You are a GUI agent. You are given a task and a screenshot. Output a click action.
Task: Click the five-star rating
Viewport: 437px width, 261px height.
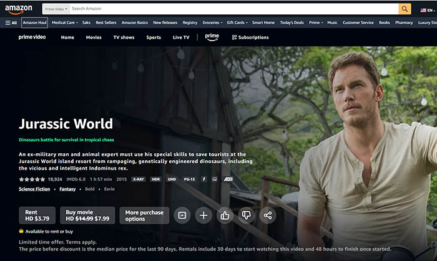32,179
